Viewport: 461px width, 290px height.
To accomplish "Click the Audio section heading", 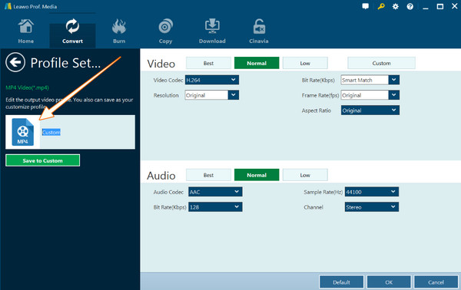I will click(161, 176).
